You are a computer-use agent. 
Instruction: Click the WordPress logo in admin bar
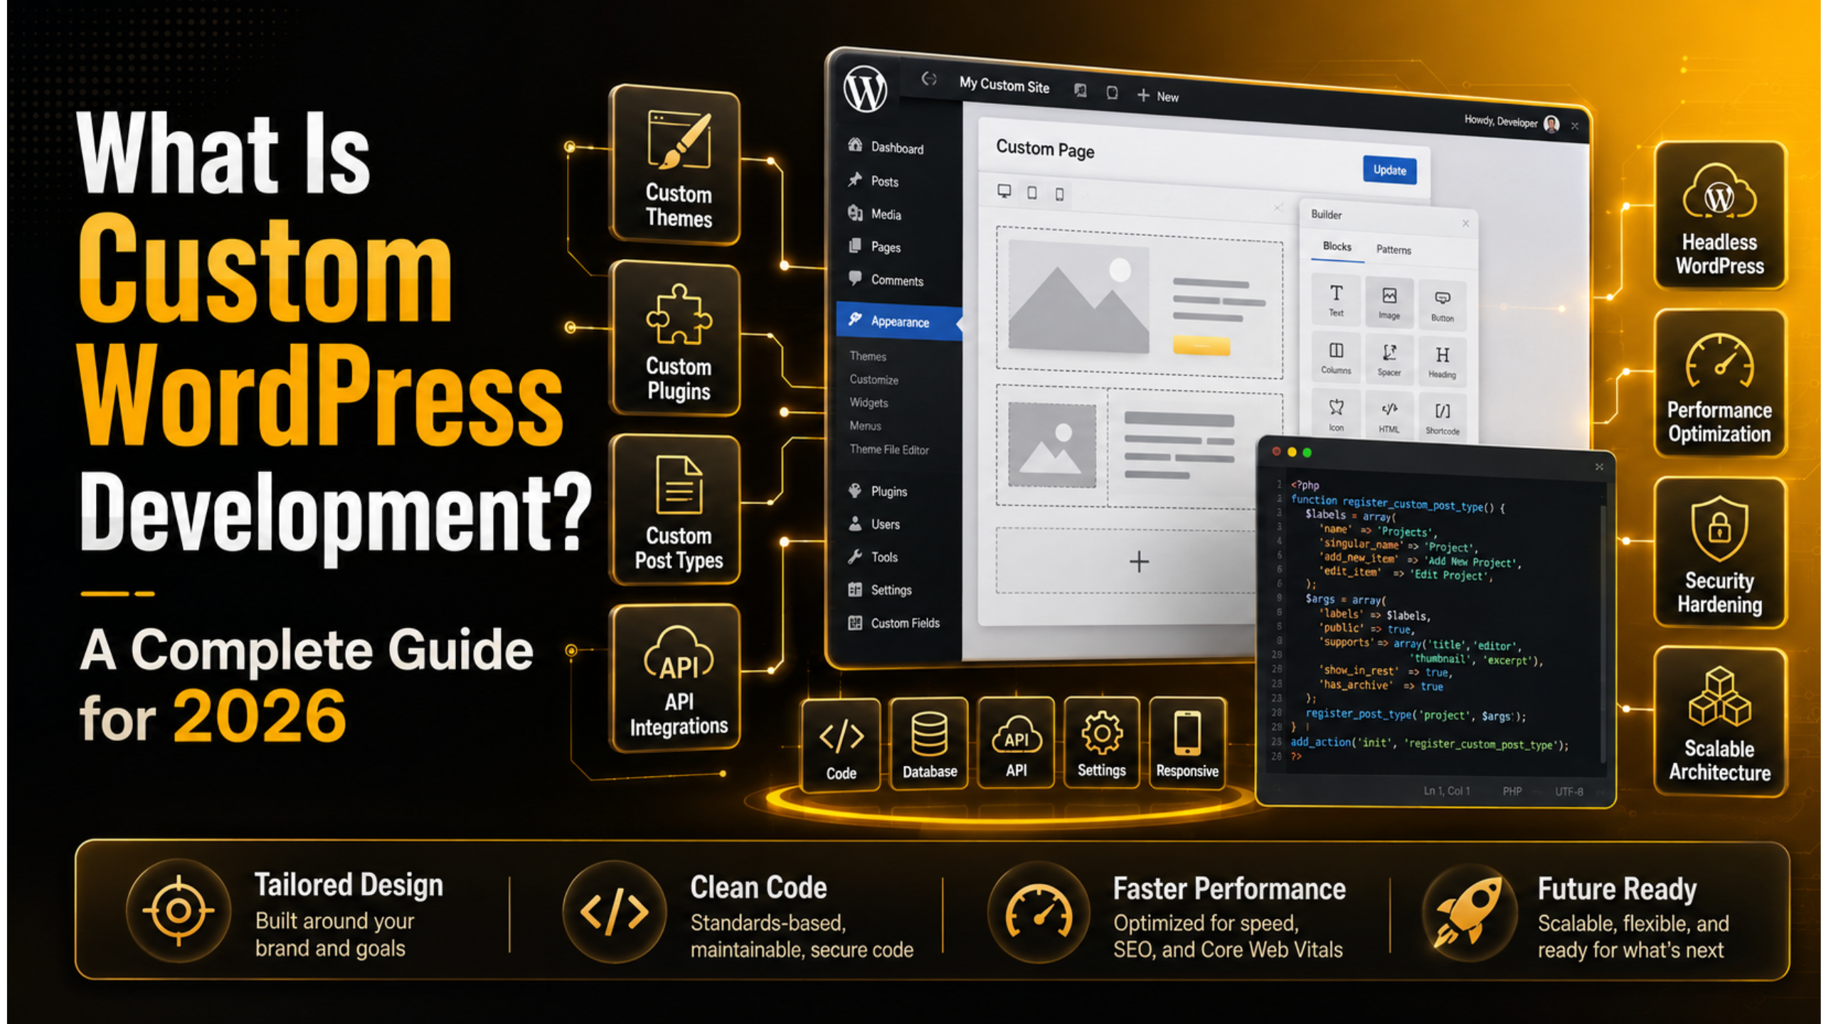click(865, 90)
